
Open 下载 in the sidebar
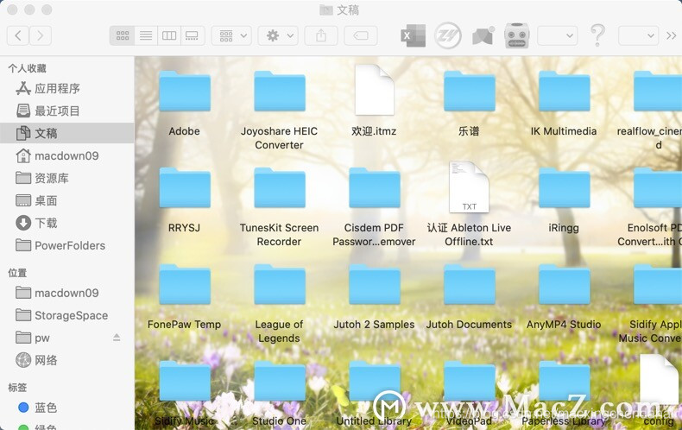(x=67, y=223)
